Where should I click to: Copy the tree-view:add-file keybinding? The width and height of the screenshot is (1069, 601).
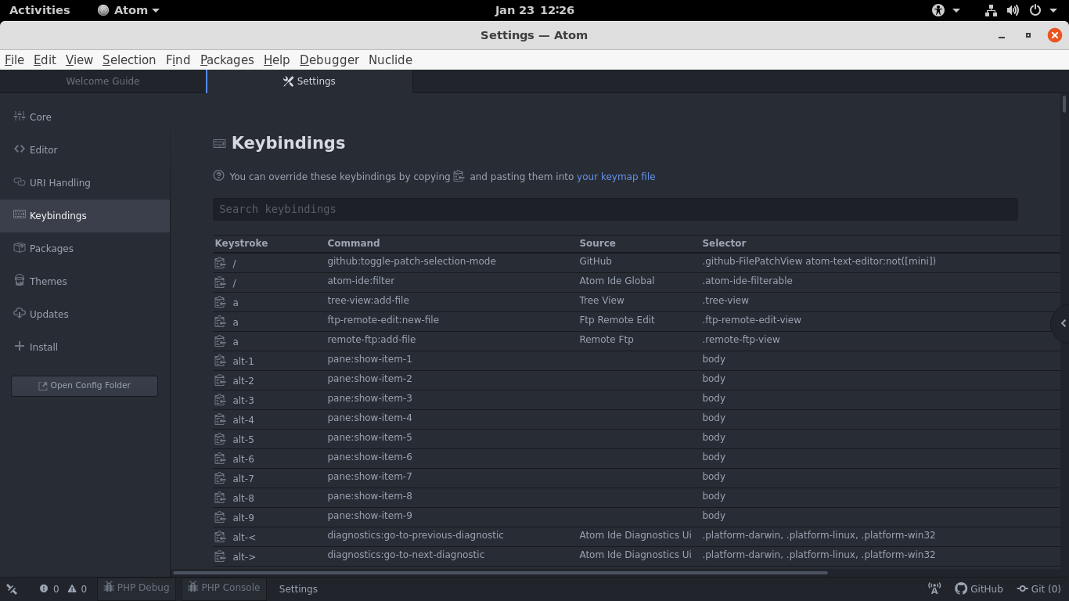(221, 302)
